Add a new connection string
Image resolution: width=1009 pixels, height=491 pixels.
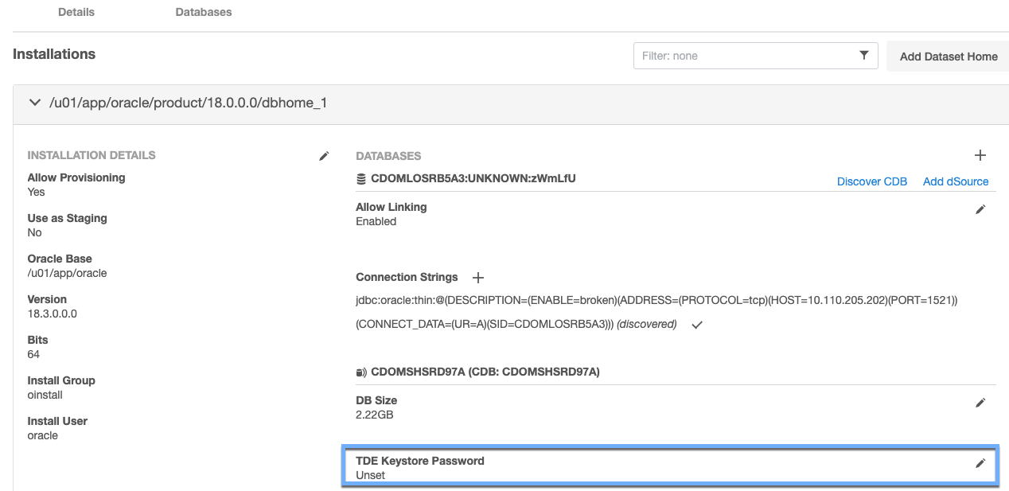pos(478,278)
